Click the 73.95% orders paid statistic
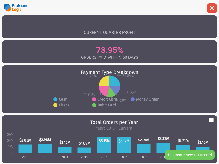 point(109,50)
